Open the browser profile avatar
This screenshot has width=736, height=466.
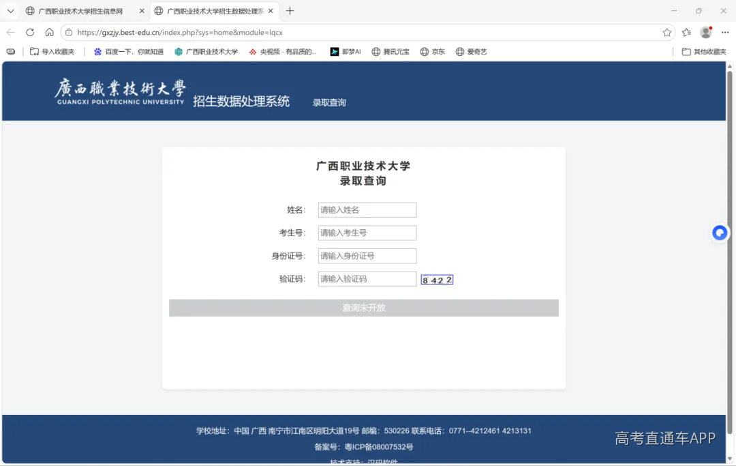(x=706, y=33)
